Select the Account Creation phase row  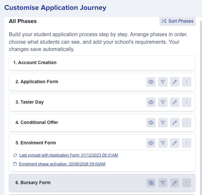(102, 63)
